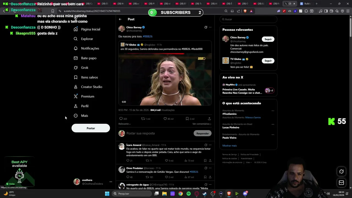This screenshot has width=352, height=198.
Task: Click Ver comentários link
Action: [202, 124]
